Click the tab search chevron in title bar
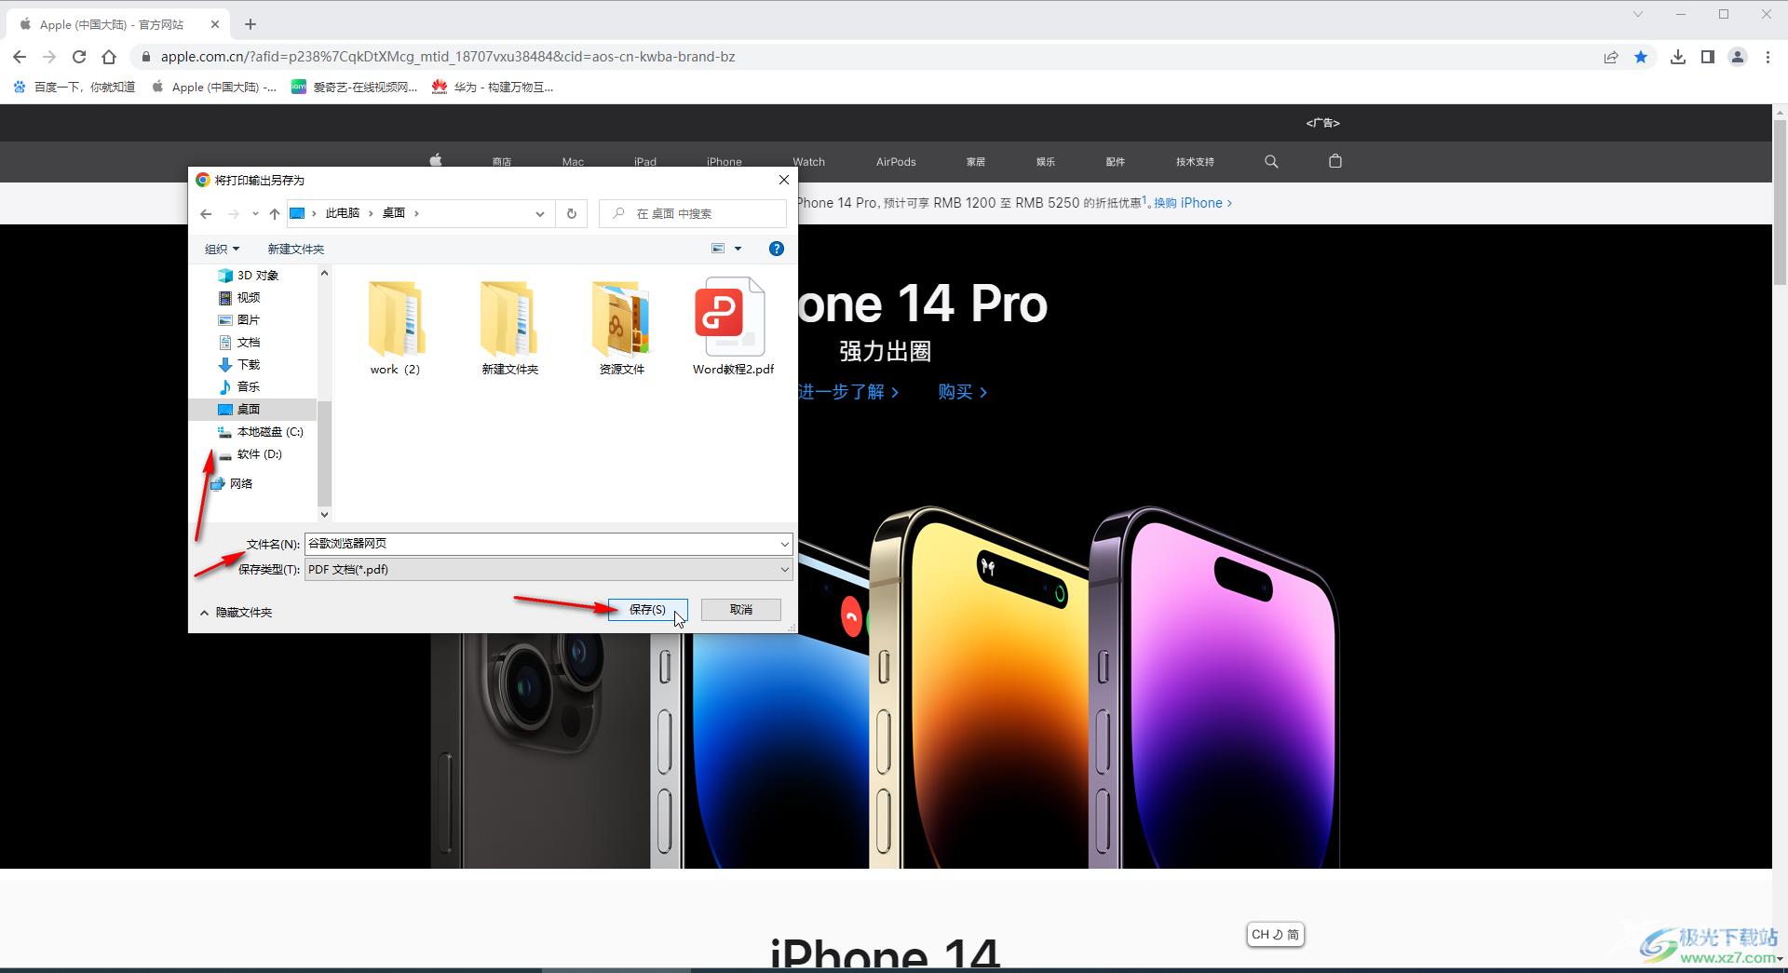1788x973 pixels. [1637, 14]
